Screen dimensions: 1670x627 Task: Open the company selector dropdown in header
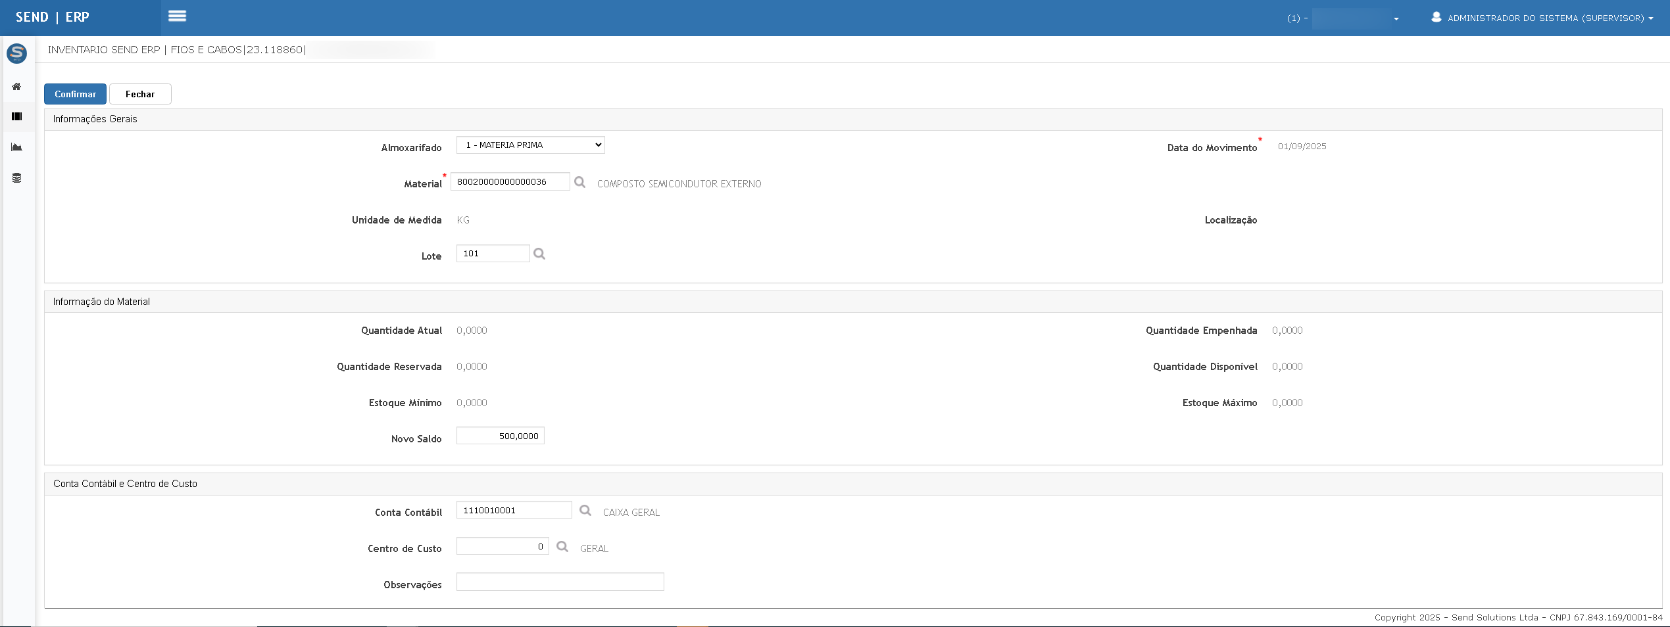coord(1354,18)
